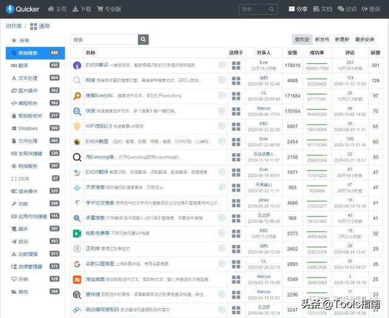Play the preview for 快搜
This screenshot has width=389, height=318.
pyautogui.click(x=222, y=110)
